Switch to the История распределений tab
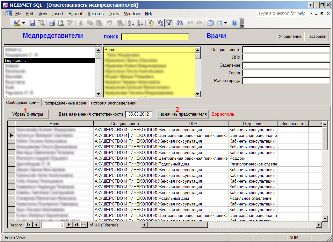Screen dimensions: 333x242 pyautogui.click(x=114, y=103)
